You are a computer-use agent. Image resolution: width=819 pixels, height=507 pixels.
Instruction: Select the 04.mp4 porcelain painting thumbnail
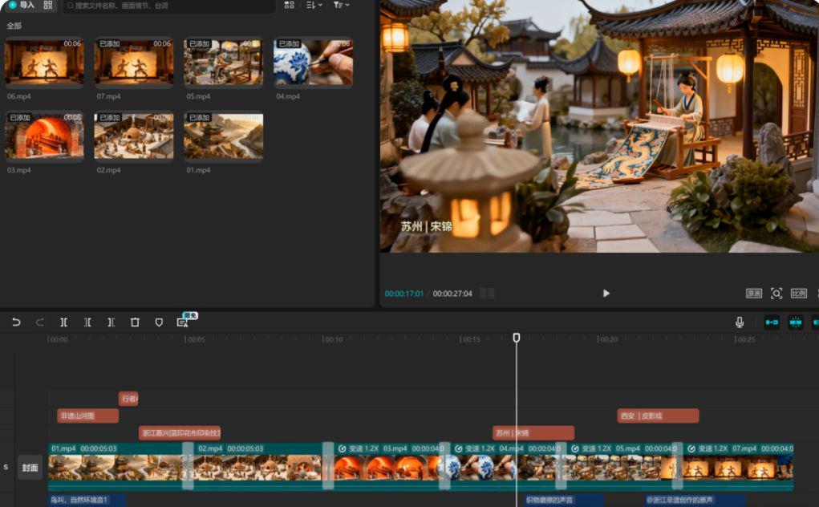click(x=313, y=62)
